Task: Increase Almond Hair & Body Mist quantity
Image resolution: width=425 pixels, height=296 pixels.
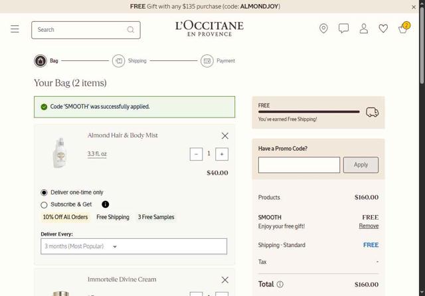Action: point(222,154)
